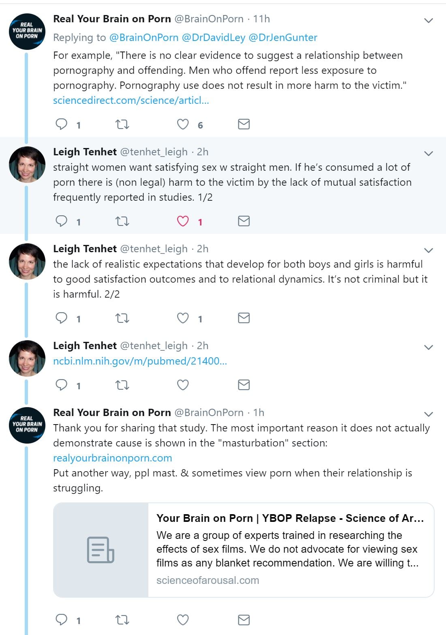Open more options for first BrainOnPorn tweet
The image size is (446, 635).
[429, 20]
